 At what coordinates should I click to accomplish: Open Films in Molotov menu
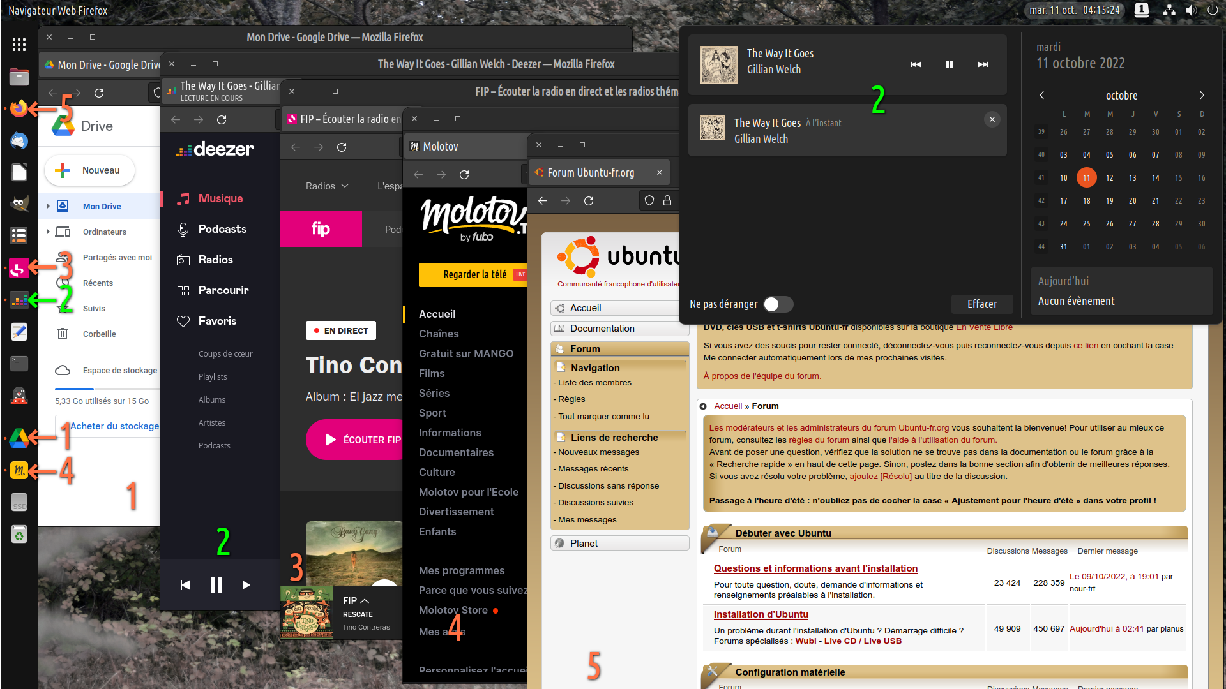(432, 373)
